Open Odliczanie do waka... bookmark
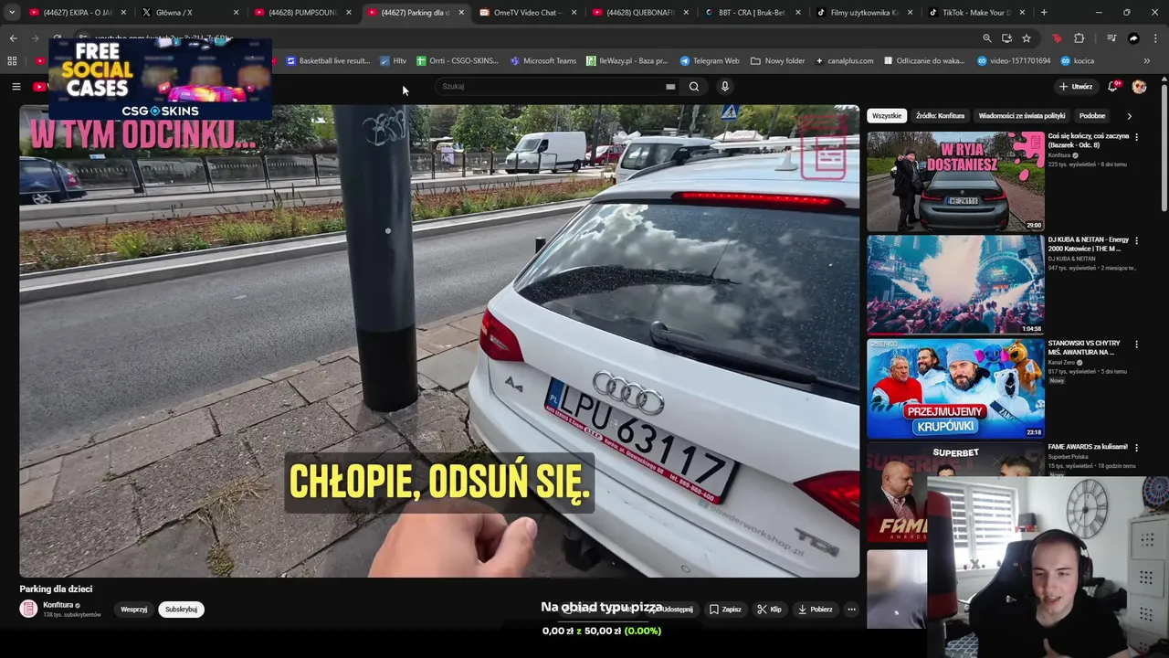This screenshot has width=1169, height=658. click(x=924, y=61)
